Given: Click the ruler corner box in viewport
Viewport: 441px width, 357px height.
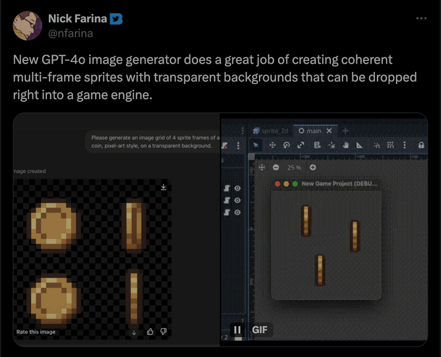Looking at the screenshot, I should tap(252, 157).
